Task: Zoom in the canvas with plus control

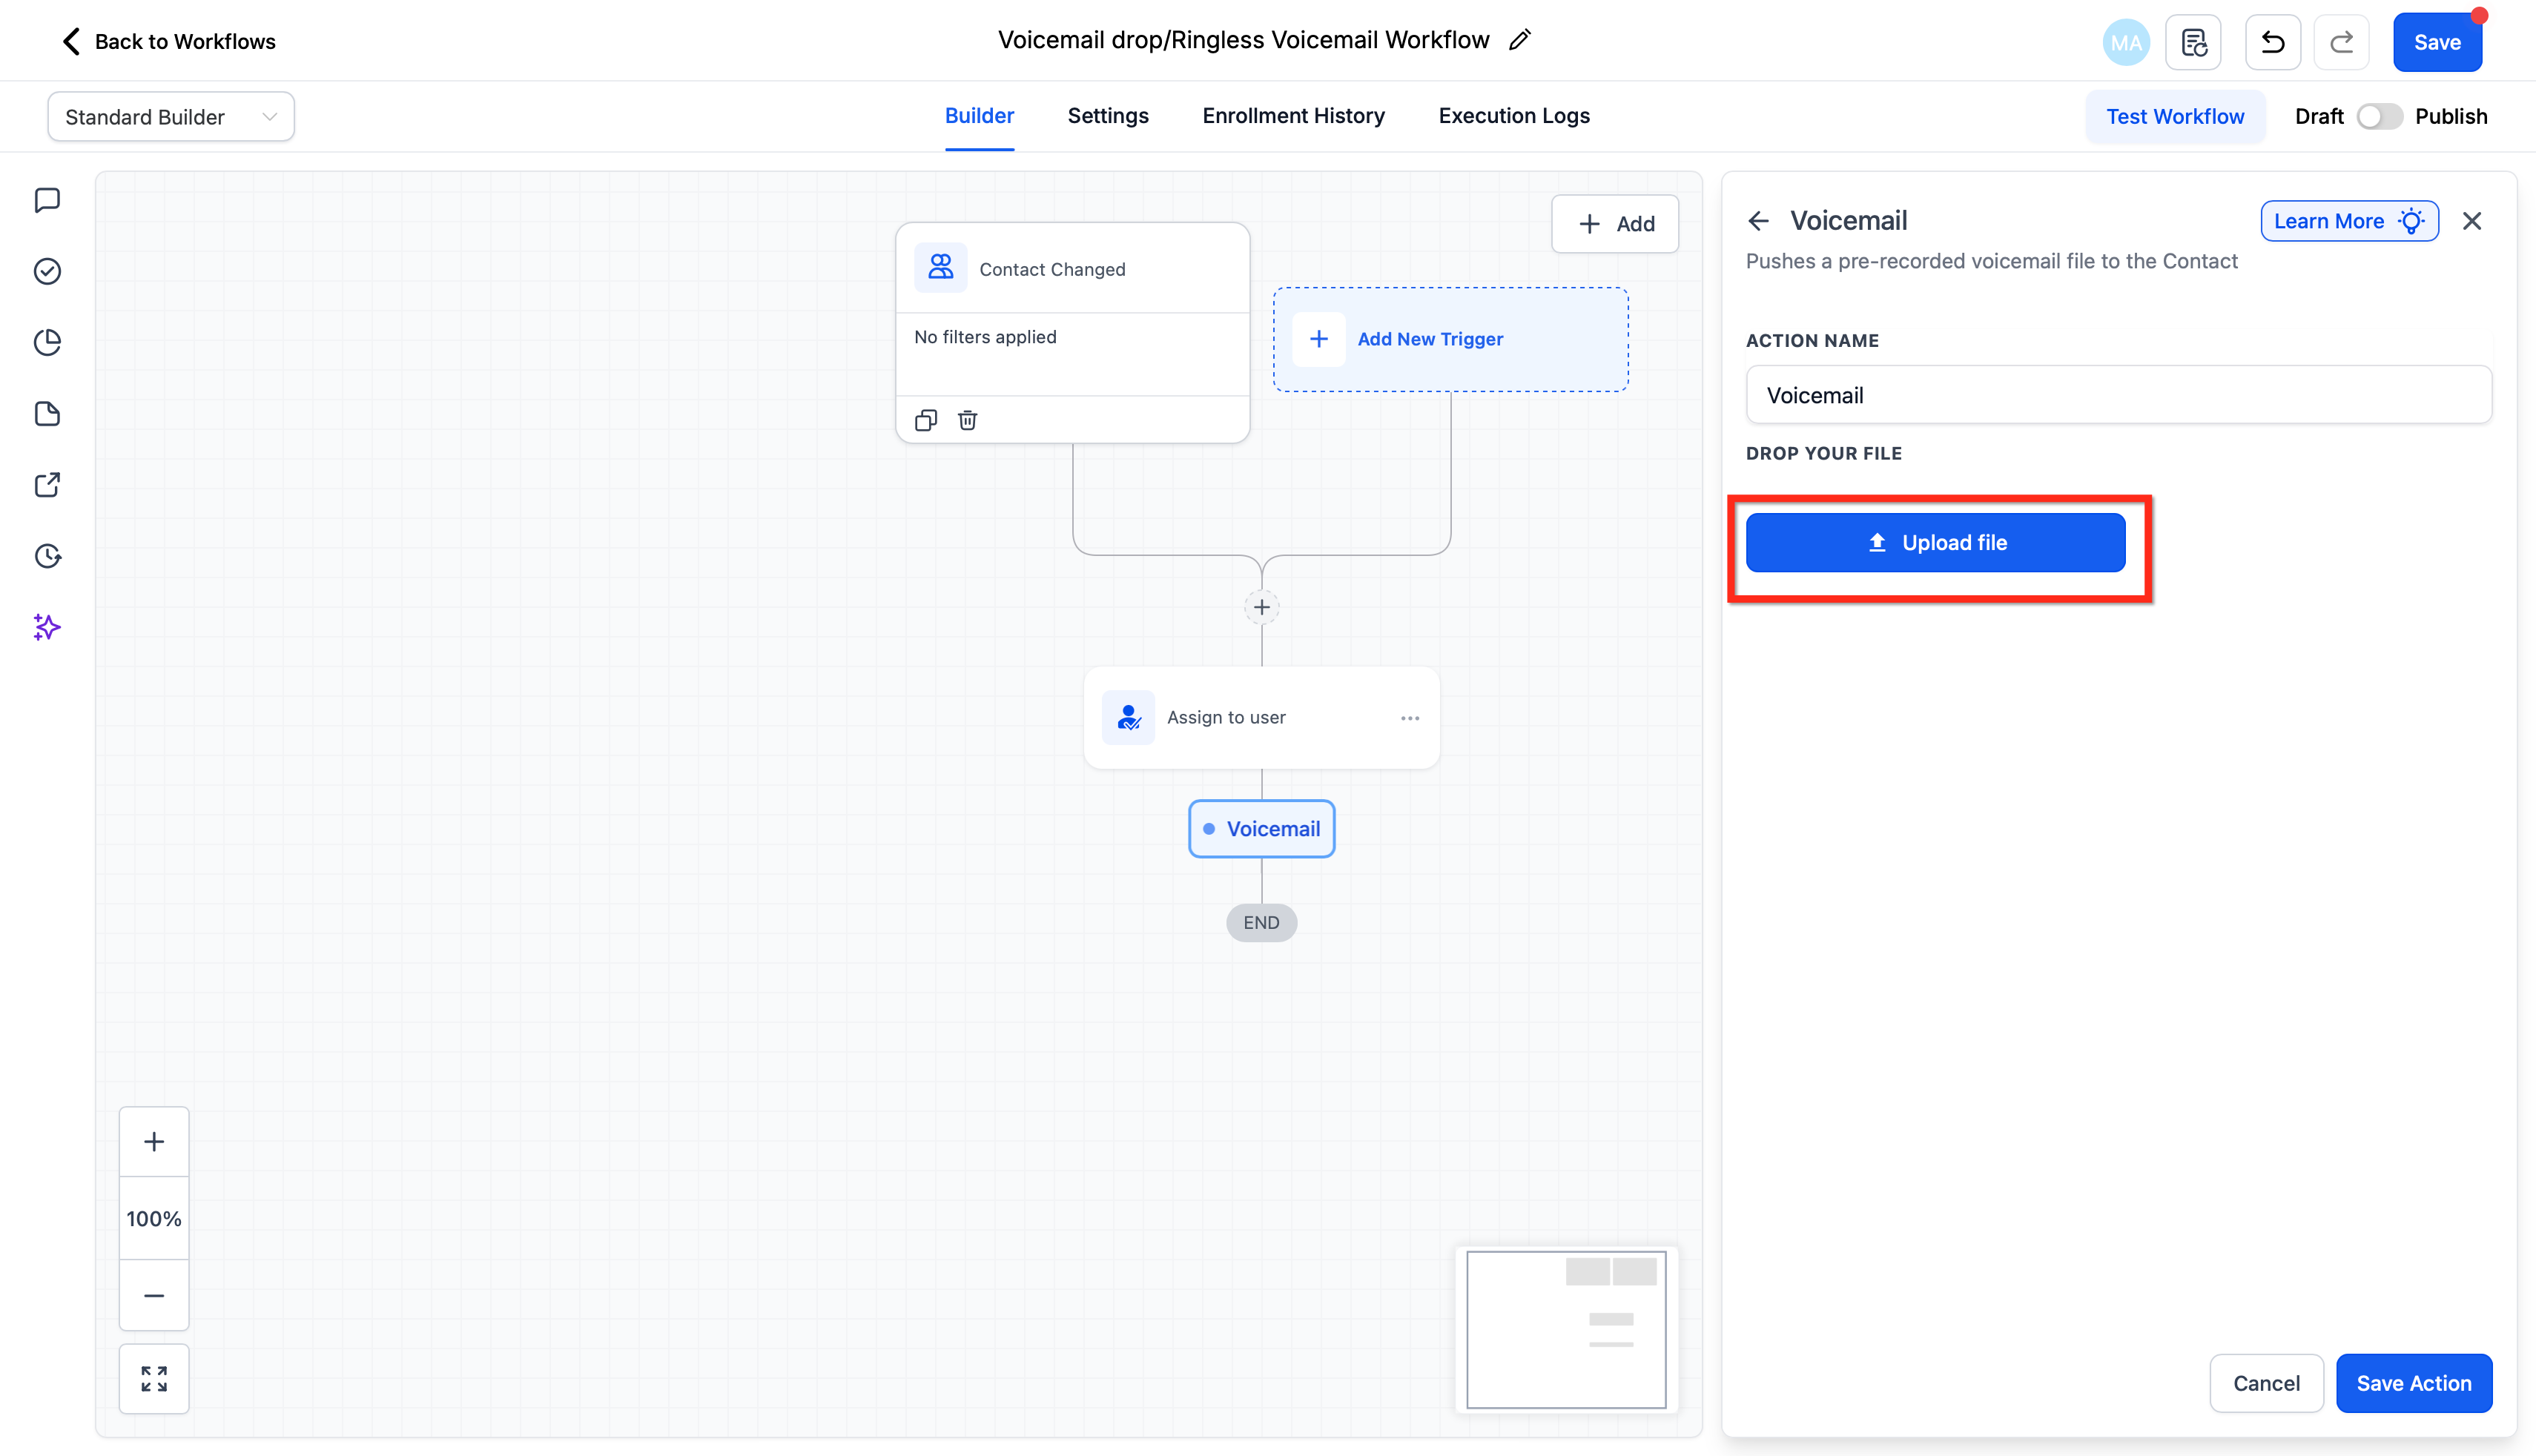Action: (154, 1141)
